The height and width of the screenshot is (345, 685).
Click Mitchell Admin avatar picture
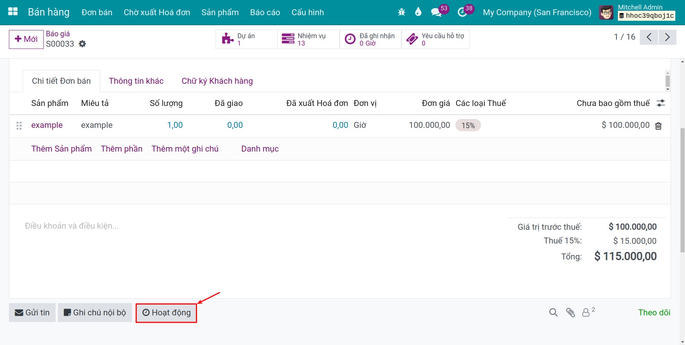pos(606,12)
